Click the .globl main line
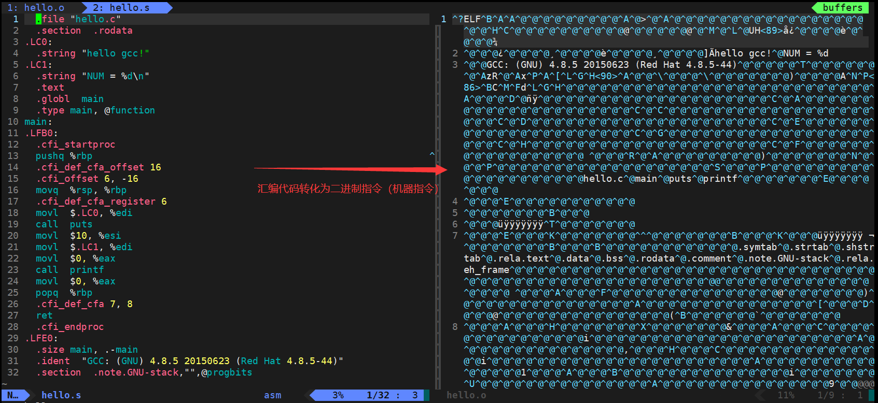This screenshot has height=403, width=878. tap(69, 99)
